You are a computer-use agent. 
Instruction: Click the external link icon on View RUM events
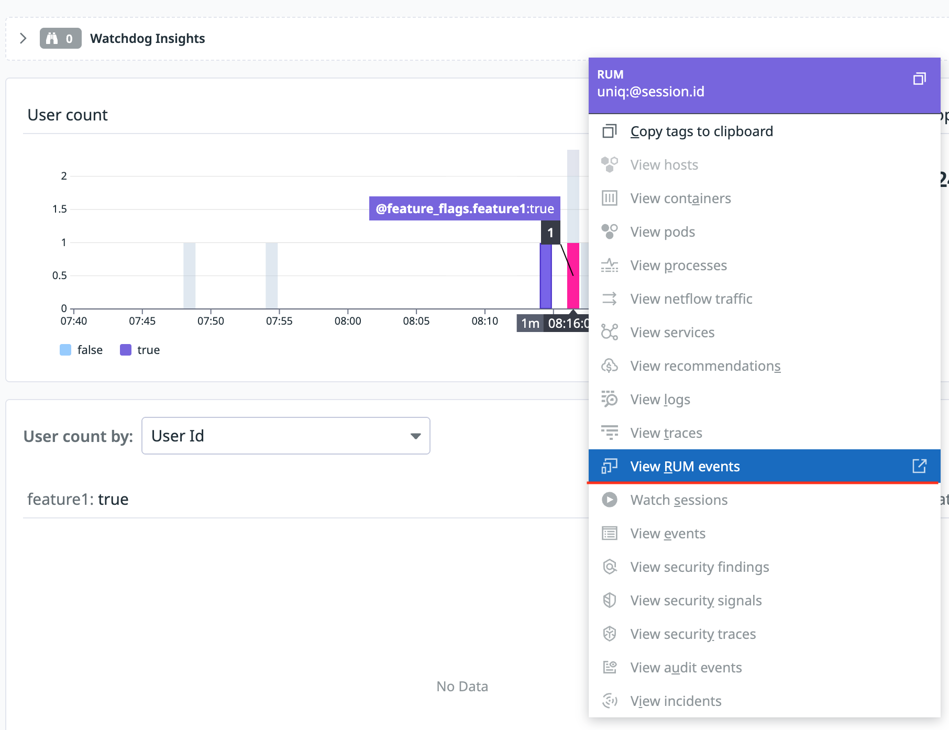coord(919,466)
